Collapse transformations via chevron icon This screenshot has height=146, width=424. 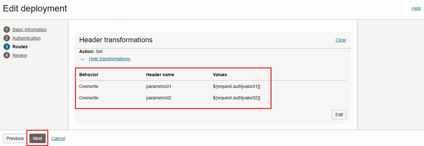[x=82, y=59]
